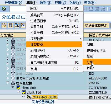This screenshot has width=111, height=104.
Task: Click the 没有设置筛选器 text row
Action: click(x=43, y=102)
